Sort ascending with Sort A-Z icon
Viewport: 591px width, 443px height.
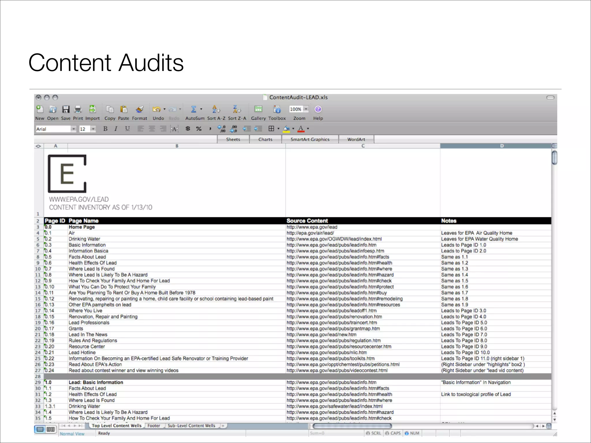click(x=216, y=109)
